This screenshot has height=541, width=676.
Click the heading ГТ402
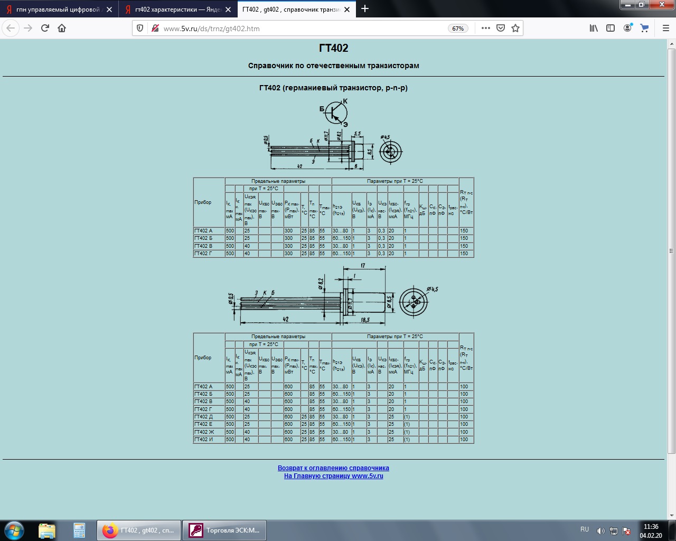click(x=334, y=48)
